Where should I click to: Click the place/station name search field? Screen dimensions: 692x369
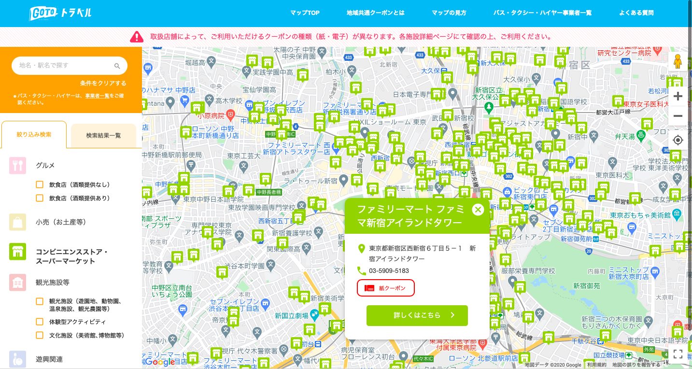(70, 66)
